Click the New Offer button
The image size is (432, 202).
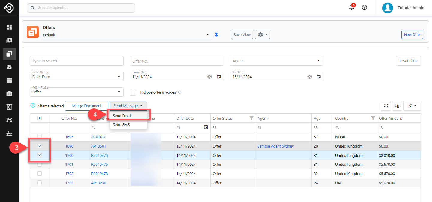pos(412,35)
